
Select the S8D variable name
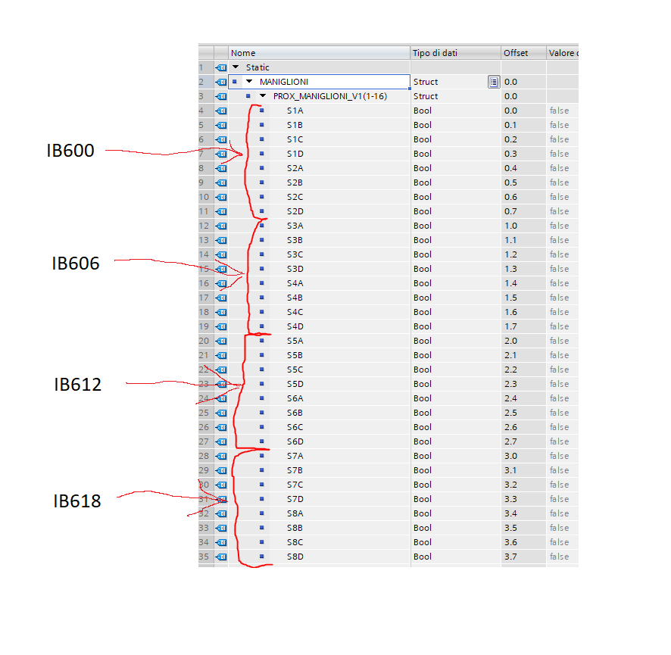tap(295, 557)
